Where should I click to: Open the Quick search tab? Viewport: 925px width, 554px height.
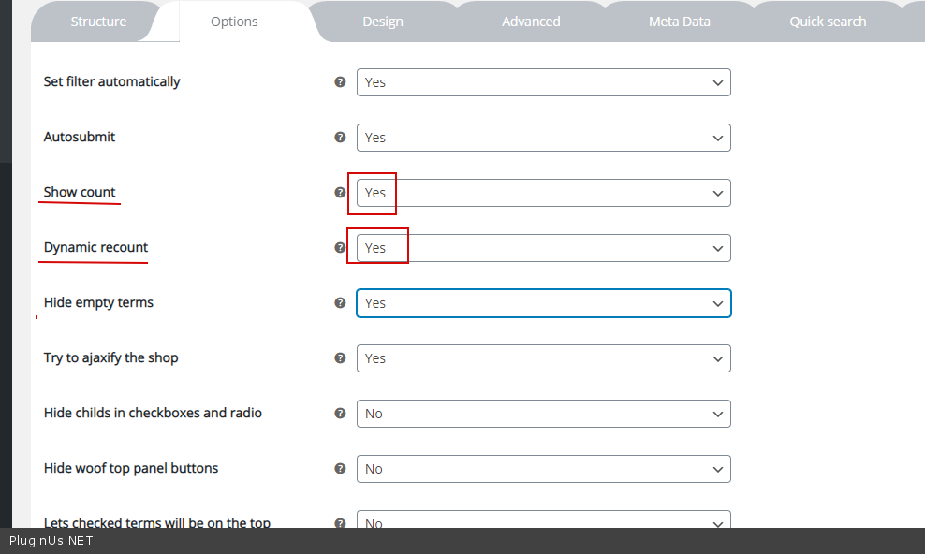828,22
